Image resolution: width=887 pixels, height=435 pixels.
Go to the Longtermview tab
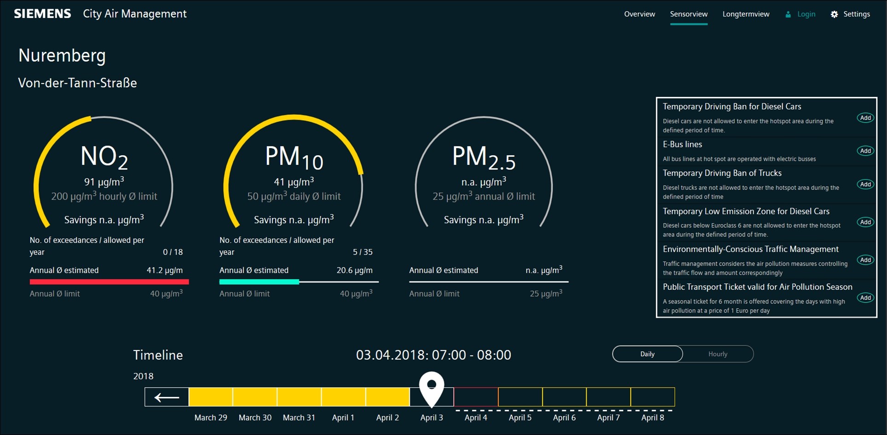(x=746, y=14)
